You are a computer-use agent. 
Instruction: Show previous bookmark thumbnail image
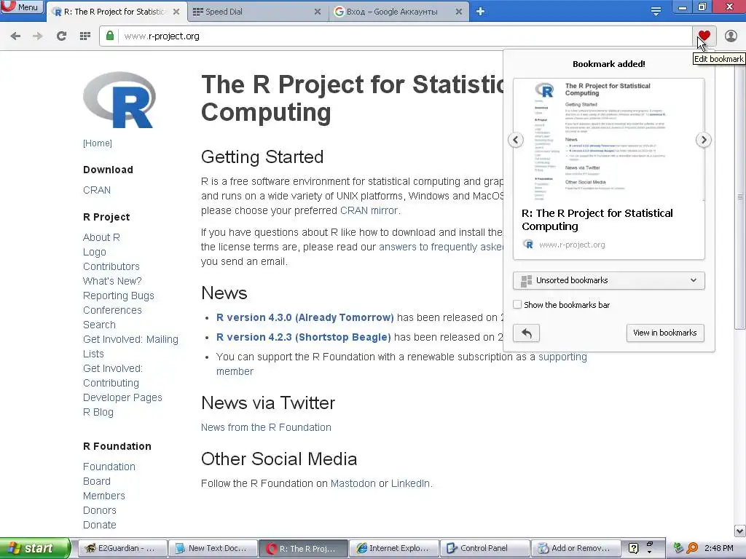point(516,140)
